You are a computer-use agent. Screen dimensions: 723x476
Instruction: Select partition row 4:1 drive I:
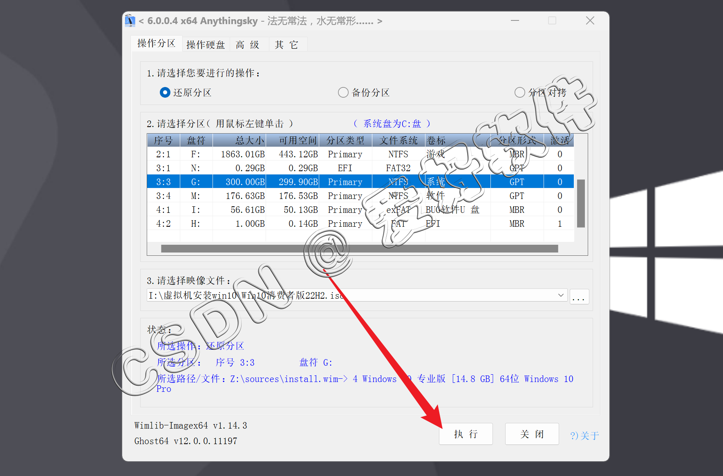click(x=360, y=210)
